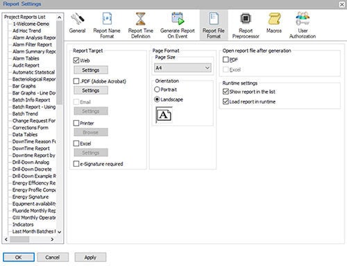The image size is (347, 266).
Task: Open the General settings wrench icon
Action: [x=78, y=19]
